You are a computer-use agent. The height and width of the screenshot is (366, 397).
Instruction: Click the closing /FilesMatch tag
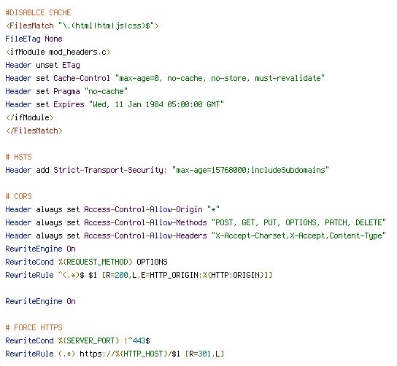pos(34,131)
